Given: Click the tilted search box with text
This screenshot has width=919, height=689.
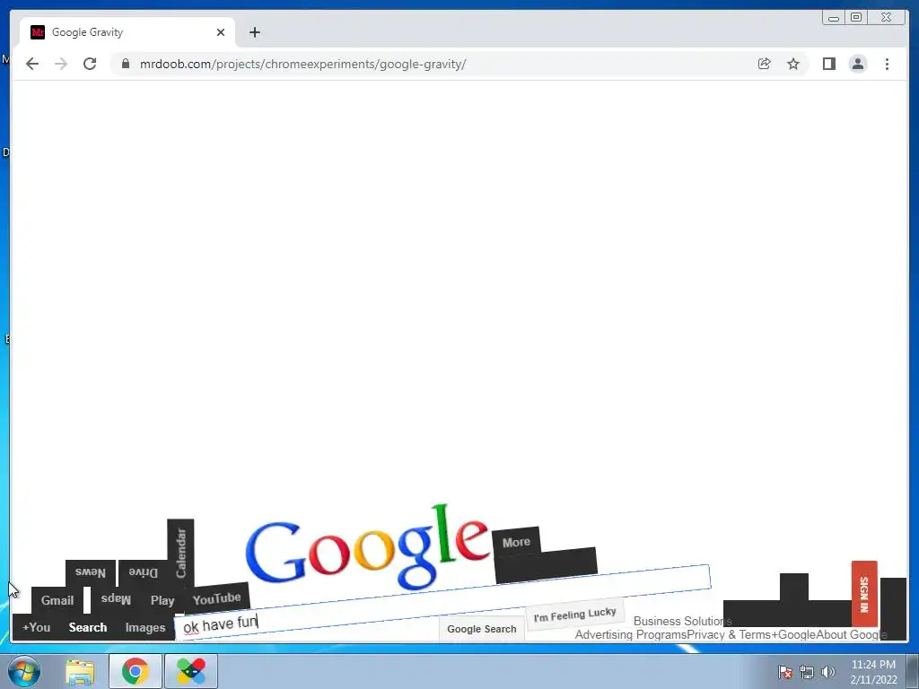Looking at the screenshot, I should (442, 602).
